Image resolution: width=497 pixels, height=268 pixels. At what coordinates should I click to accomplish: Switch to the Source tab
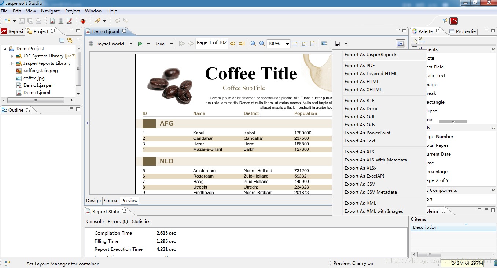pyautogui.click(x=111, y=200)
